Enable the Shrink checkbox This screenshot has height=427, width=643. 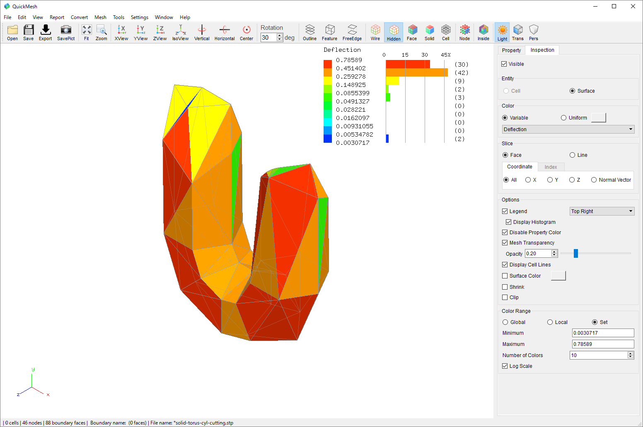pos(505,287)
